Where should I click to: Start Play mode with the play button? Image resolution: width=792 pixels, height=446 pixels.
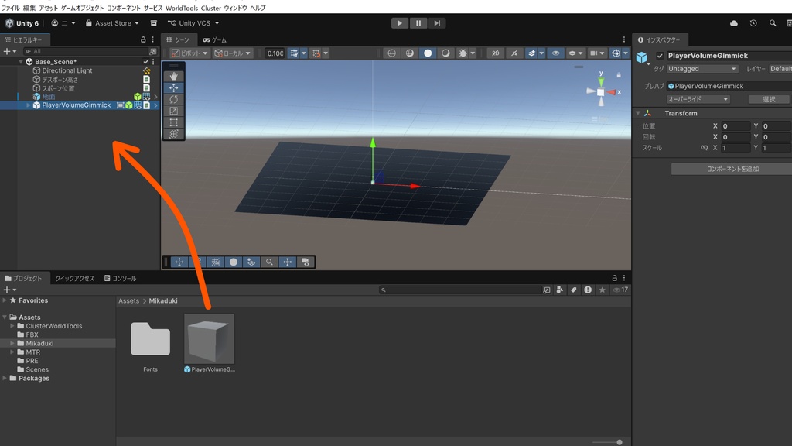click(400, 23)
